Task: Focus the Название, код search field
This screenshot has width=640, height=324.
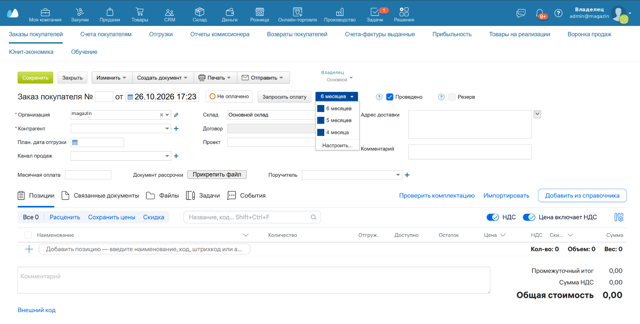Action: click(252, 217)
